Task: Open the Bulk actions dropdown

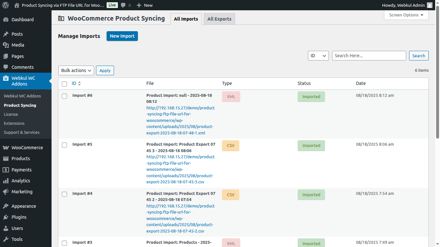Action: click(76, 70)
